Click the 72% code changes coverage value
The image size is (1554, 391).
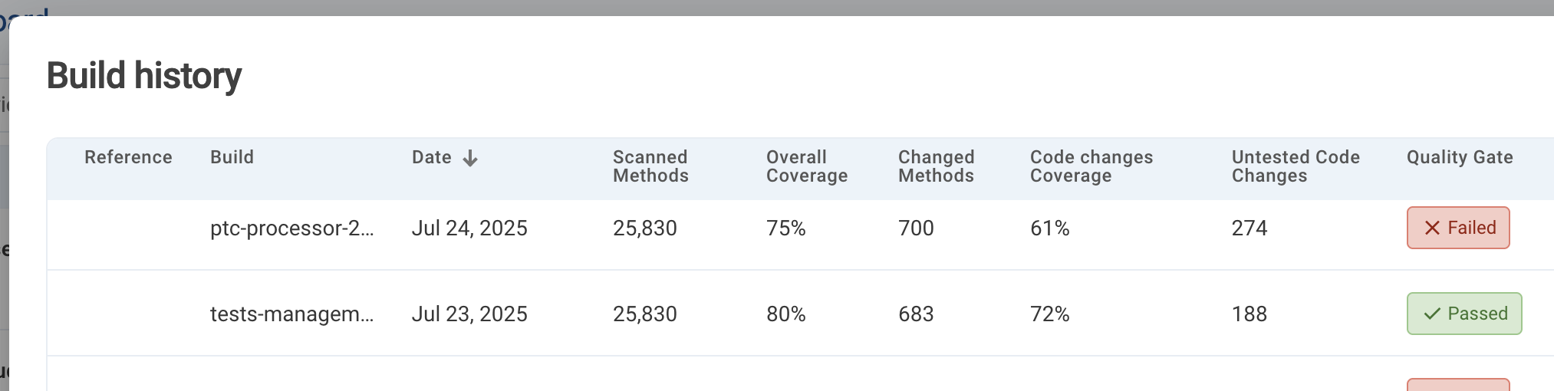[x=1049, y=314]
